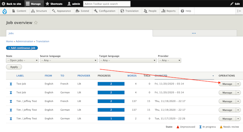
Task: Click in-progress hourglass icon of first Test Job
Action: coord(11,84)
